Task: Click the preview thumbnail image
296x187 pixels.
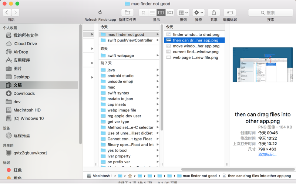Action: 263,65
